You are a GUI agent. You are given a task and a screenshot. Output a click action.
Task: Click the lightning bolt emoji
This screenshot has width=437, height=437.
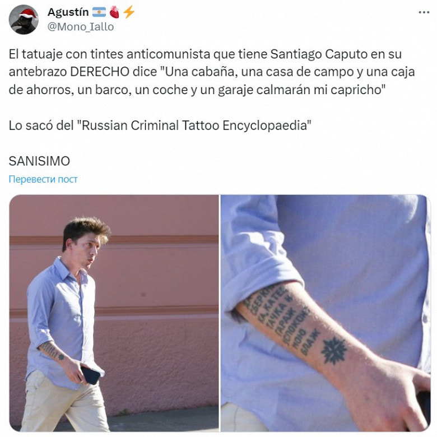tap(129, 12)
